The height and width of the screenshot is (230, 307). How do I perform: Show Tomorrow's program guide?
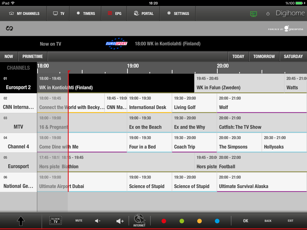pyautogui.click(x=264, y=56)
